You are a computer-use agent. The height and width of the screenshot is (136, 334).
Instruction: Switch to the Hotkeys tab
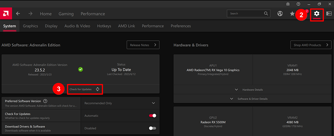104,26
